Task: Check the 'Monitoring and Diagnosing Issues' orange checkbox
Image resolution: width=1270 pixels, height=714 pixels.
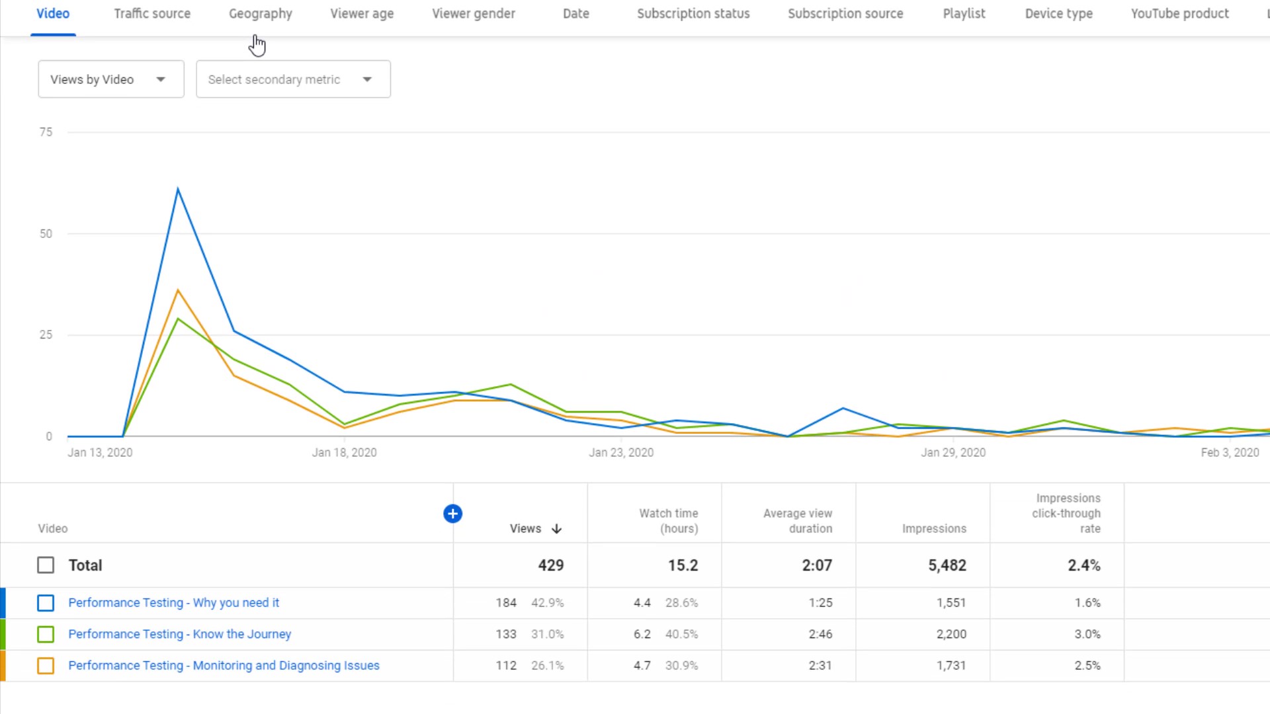Action: pyautogui.click(x=46, y=666)
